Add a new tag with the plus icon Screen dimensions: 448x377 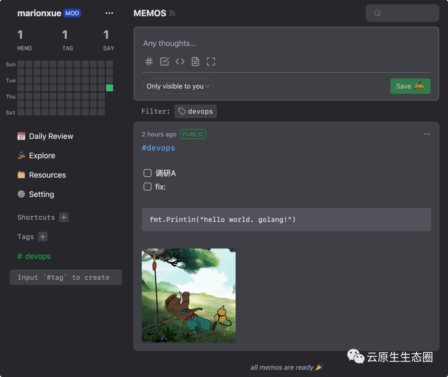click(43, 237)
